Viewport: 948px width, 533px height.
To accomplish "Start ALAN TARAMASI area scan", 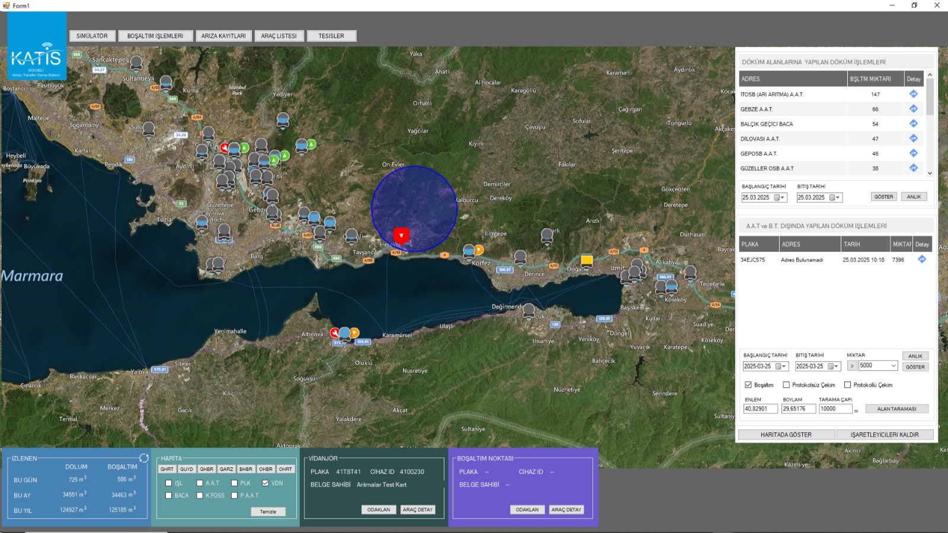I will click(x=896, y=409).
